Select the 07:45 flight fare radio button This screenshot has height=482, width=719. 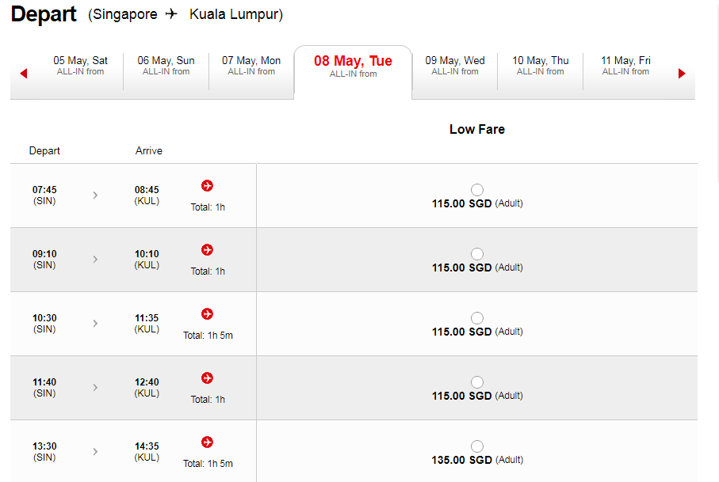click(x=477, y=189)
